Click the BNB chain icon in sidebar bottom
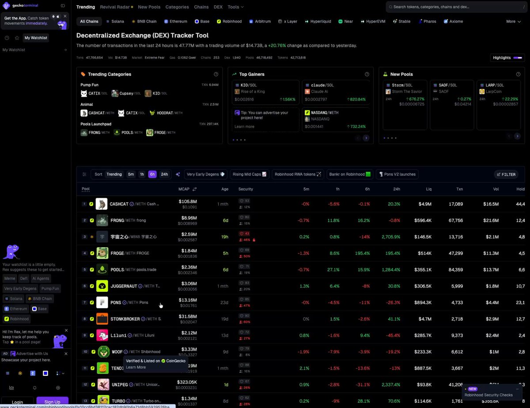Image resolution: width=530 pixels, height=408 pixels. click(x=20, y=373)
